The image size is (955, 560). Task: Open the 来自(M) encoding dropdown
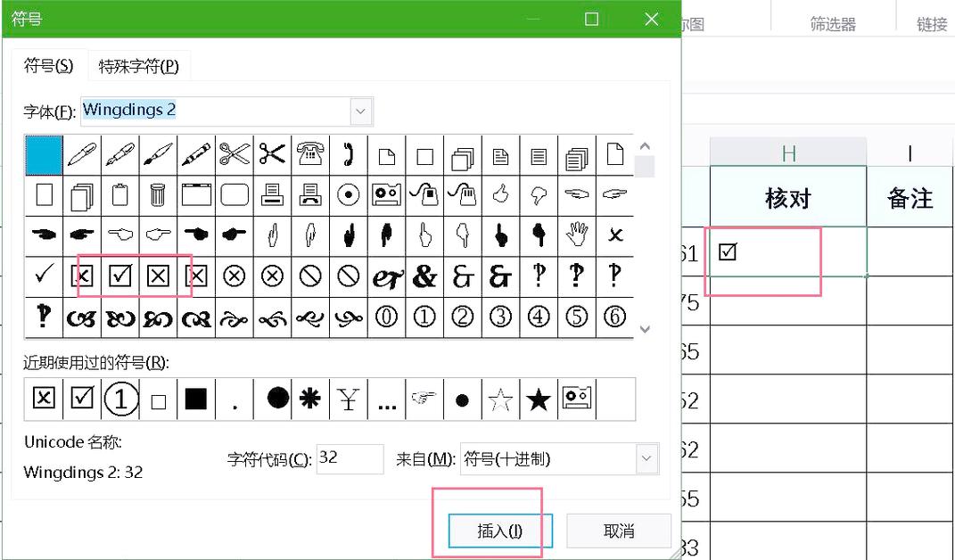coord(646,458)
